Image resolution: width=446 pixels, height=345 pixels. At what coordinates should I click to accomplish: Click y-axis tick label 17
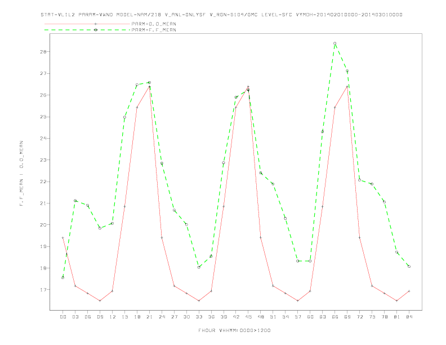tap(43, 290)
